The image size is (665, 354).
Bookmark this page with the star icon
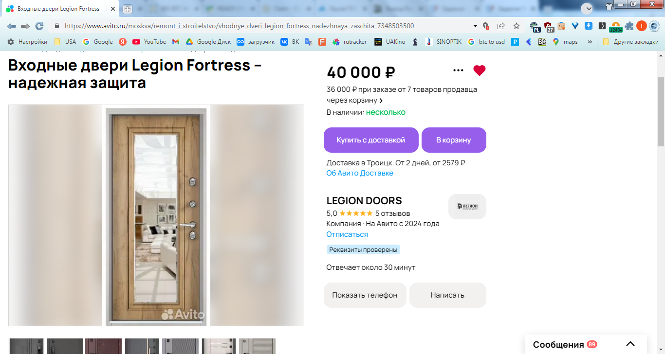(517, 26)
